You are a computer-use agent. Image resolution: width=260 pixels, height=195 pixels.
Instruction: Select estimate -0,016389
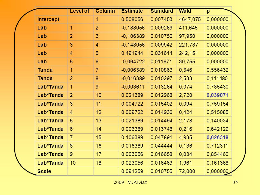point(133,78)
